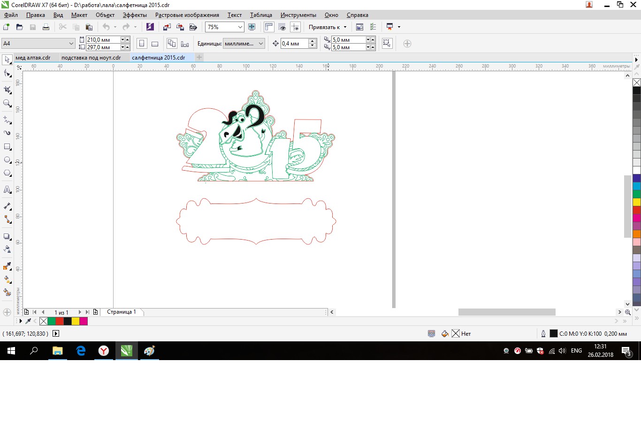The image size is (641, 422).
Task: Open Yandex browser from taskbar
Action: (104, 351)
